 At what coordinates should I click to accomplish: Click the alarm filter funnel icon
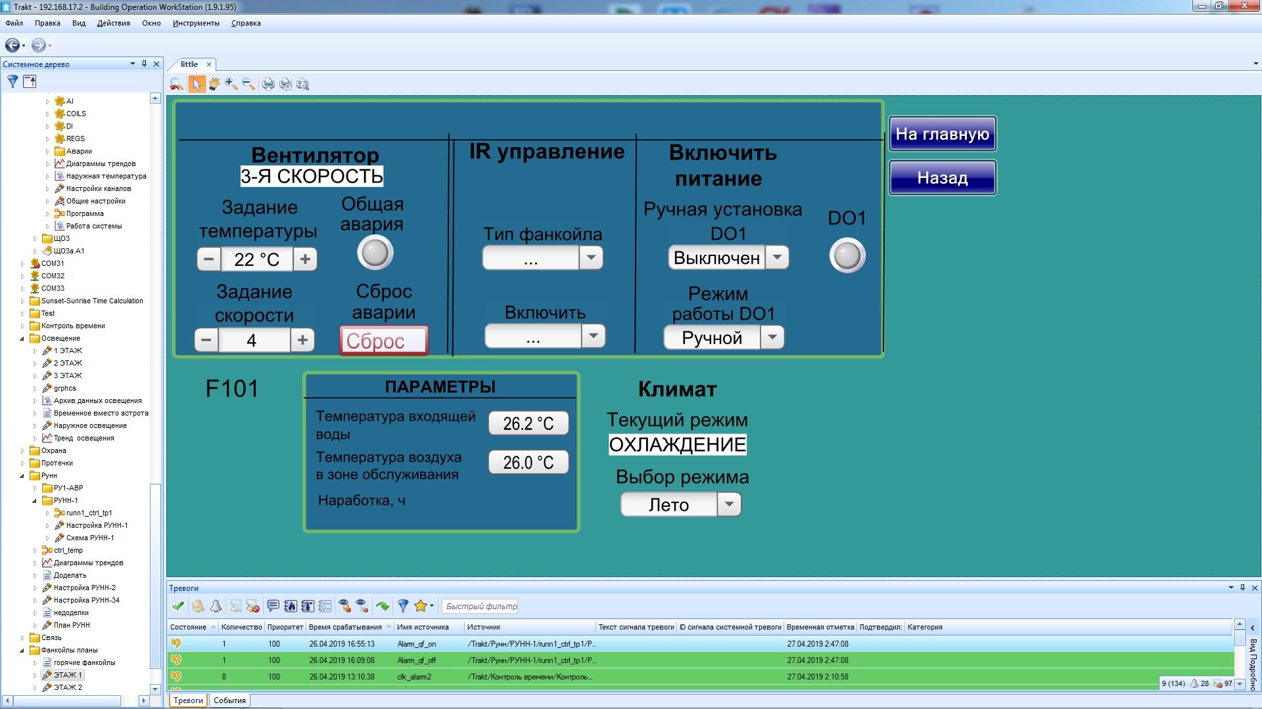point(403,606)
